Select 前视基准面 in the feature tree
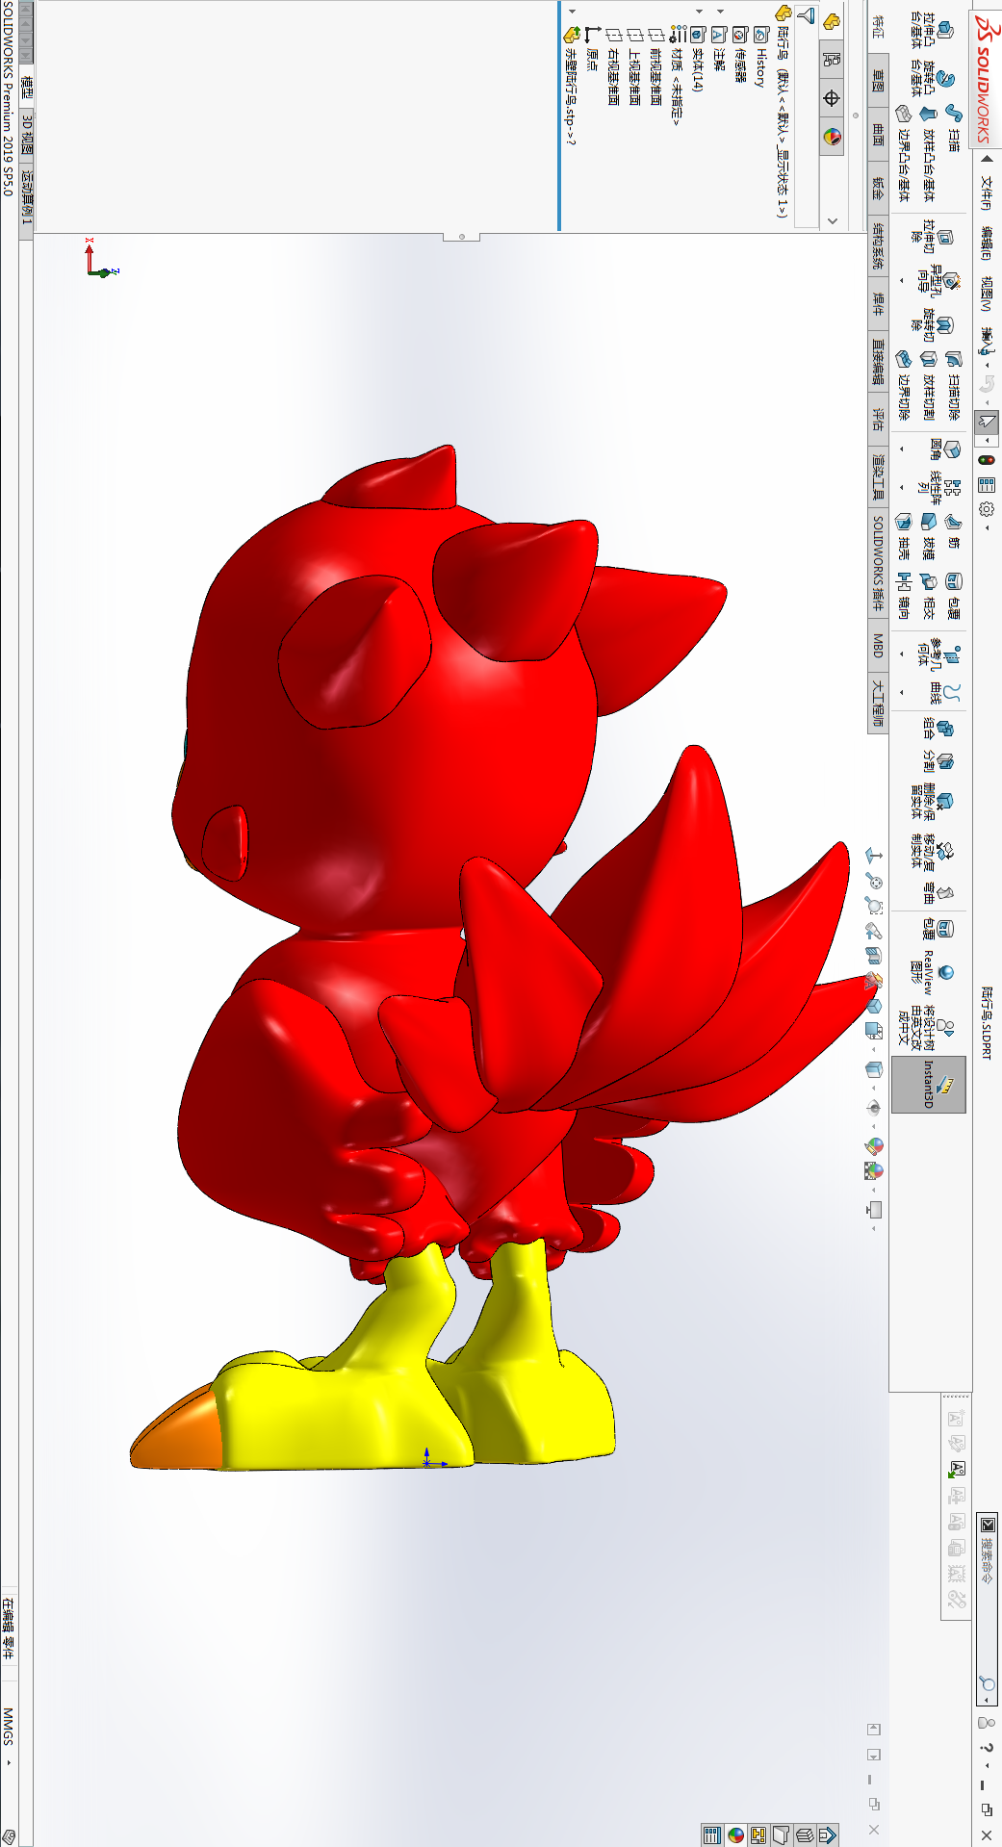This screenshot has height=1847, width=1002. pyautogui.click(x=655, y=67)
